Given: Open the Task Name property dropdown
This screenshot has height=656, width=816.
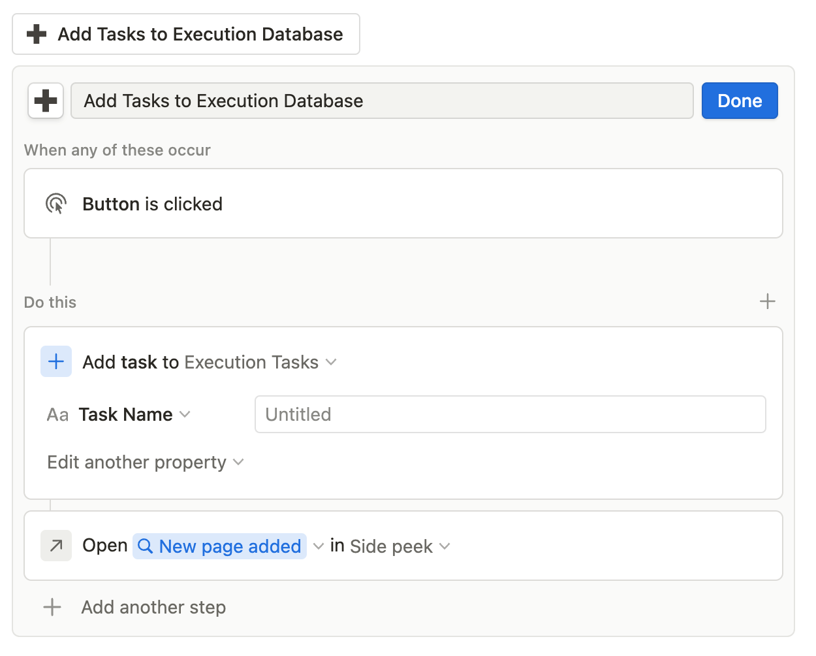Looking at the screenshot, I should point(185,414).
